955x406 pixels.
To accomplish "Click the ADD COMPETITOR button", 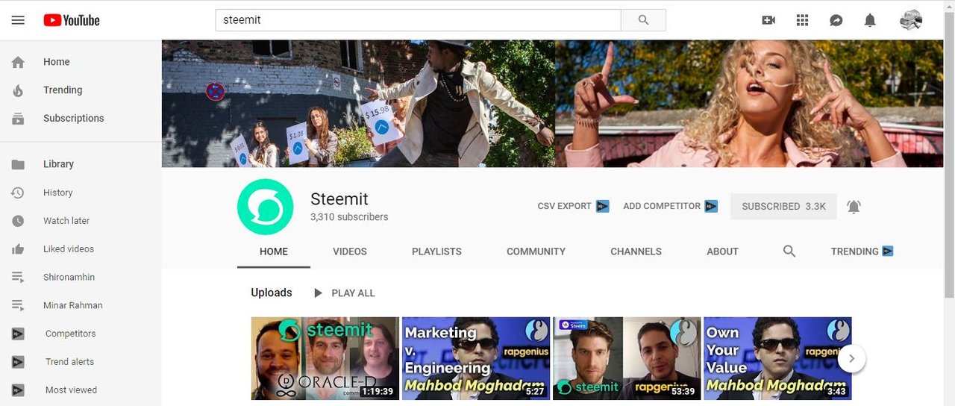I will pos(670,206).
